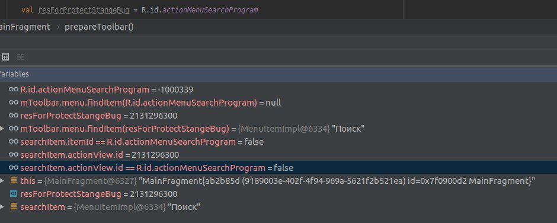Screen dimensions: 557x223
Task: Click glasses icon of searchItem.actionView.id = 2131296300
Action: coord(14,155)
